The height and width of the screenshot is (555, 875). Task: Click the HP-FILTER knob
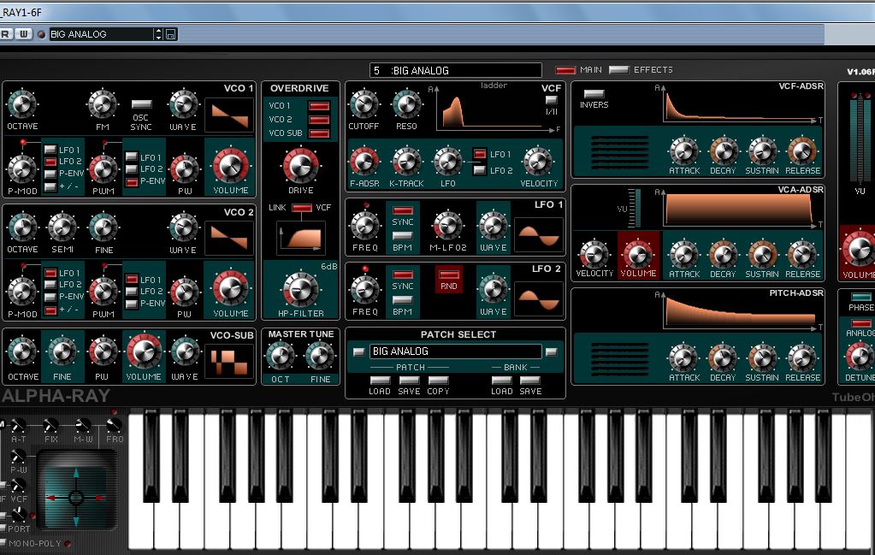click(301, 288)
